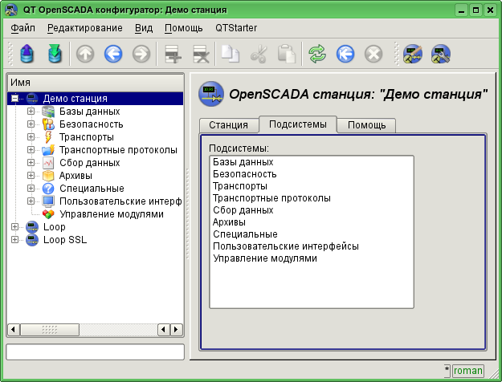Expand the Безопасность tree node

click(x=31, y=124)
